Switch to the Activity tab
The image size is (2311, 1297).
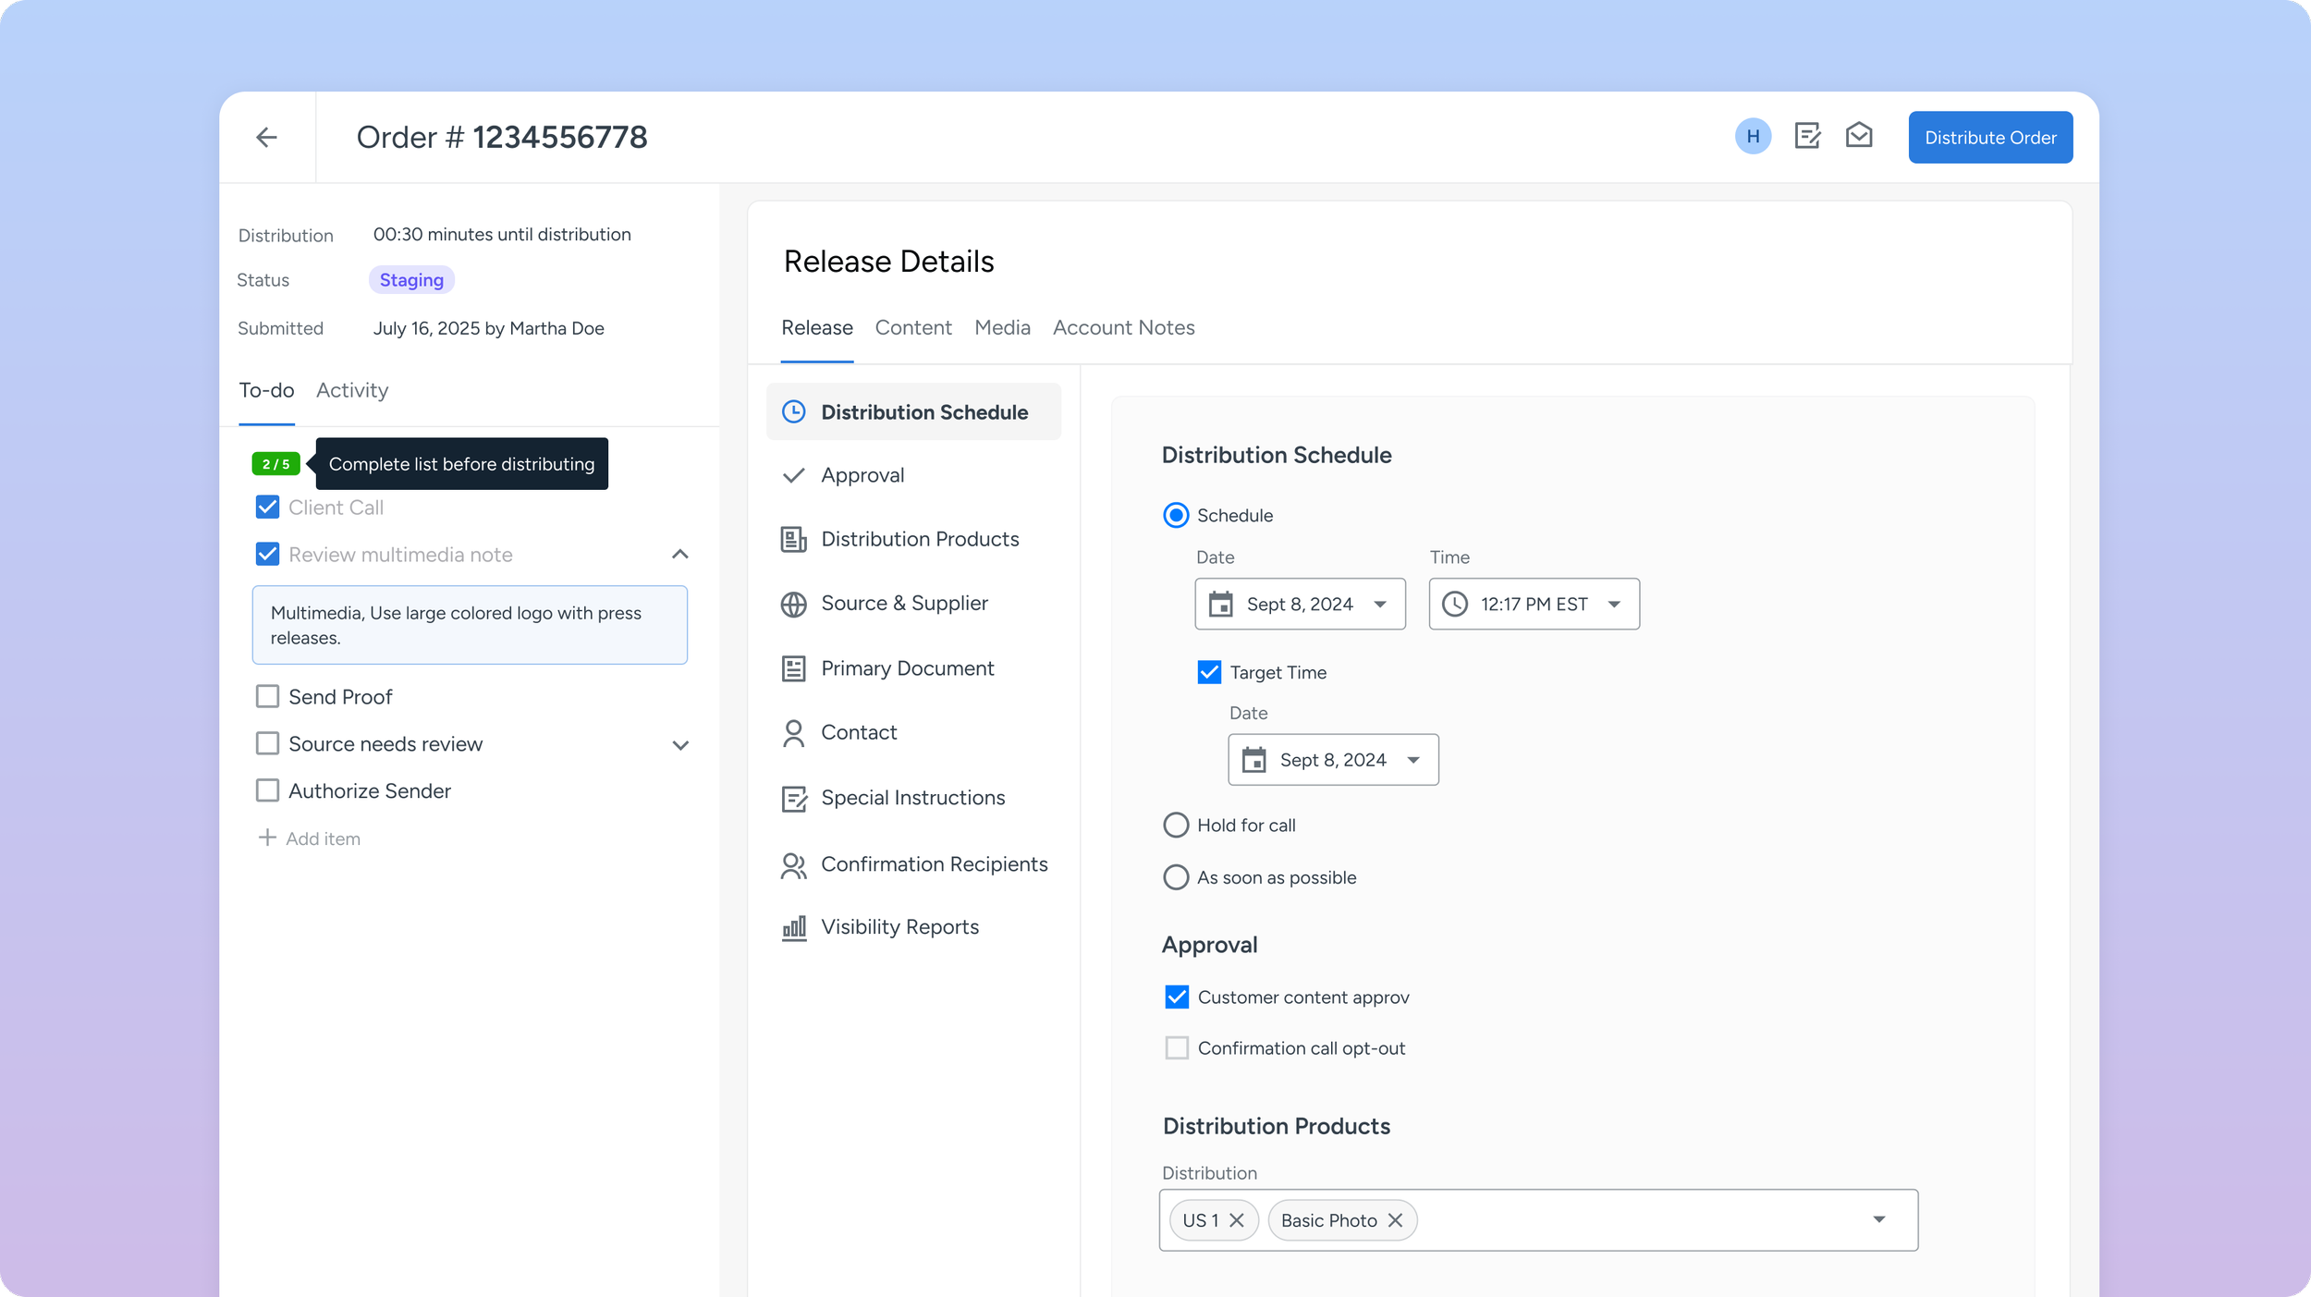pos(351,390)
